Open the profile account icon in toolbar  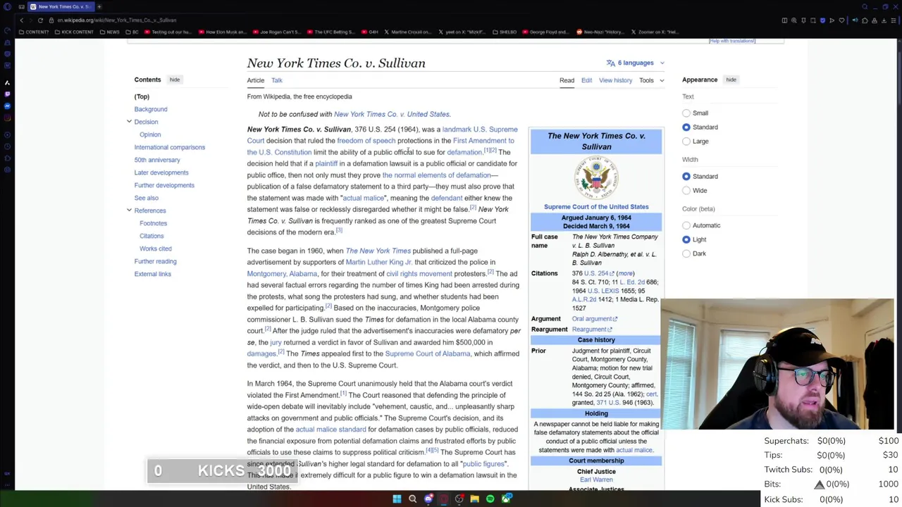(875, 20)
